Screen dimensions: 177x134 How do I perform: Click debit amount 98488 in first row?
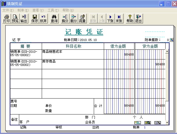(x=129, y=54)
